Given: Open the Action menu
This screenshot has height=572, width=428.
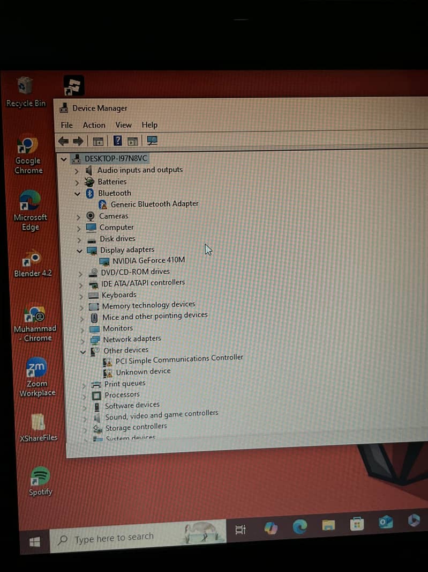Looking at the screenshot, I should [x=94, y=125].
